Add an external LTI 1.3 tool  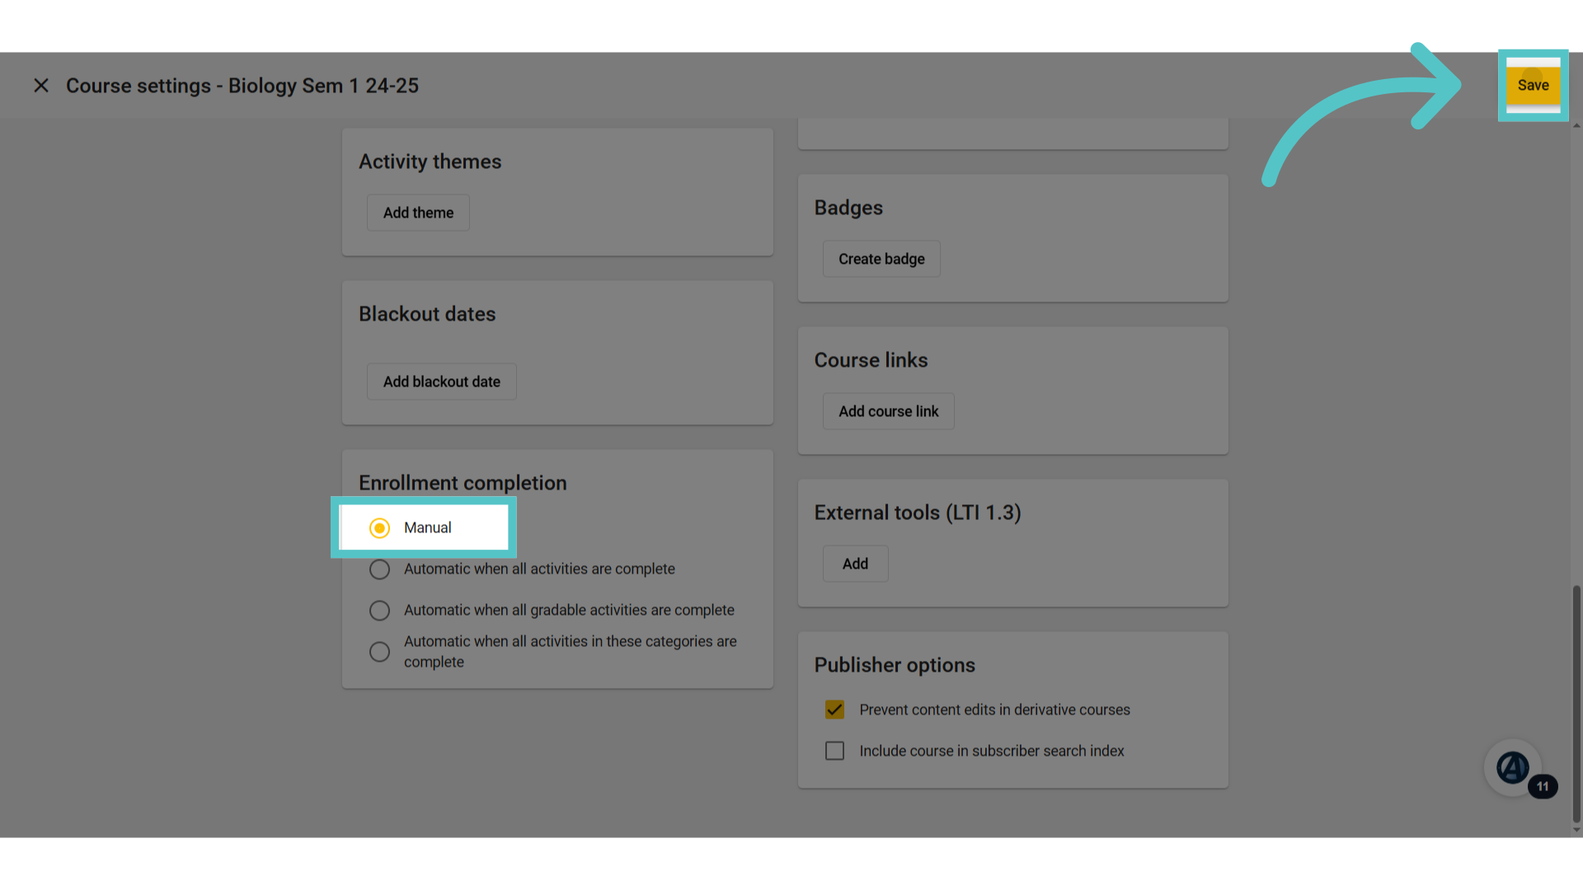(855, 564)
